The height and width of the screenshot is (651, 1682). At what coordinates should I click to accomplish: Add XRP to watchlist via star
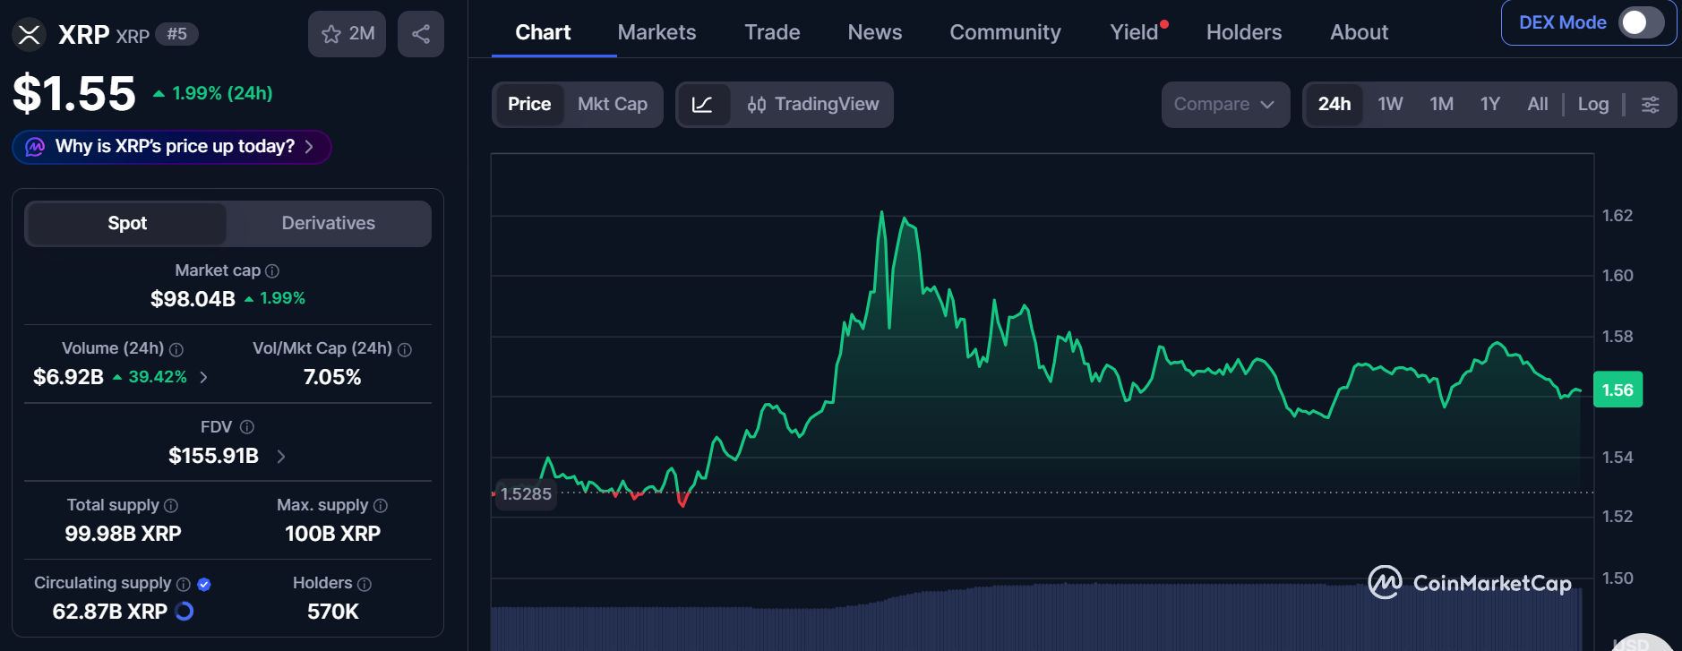[347, 34]
